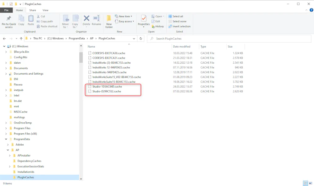
Task: Click the Edit command in ribbon
Action: tap(156, 21)
